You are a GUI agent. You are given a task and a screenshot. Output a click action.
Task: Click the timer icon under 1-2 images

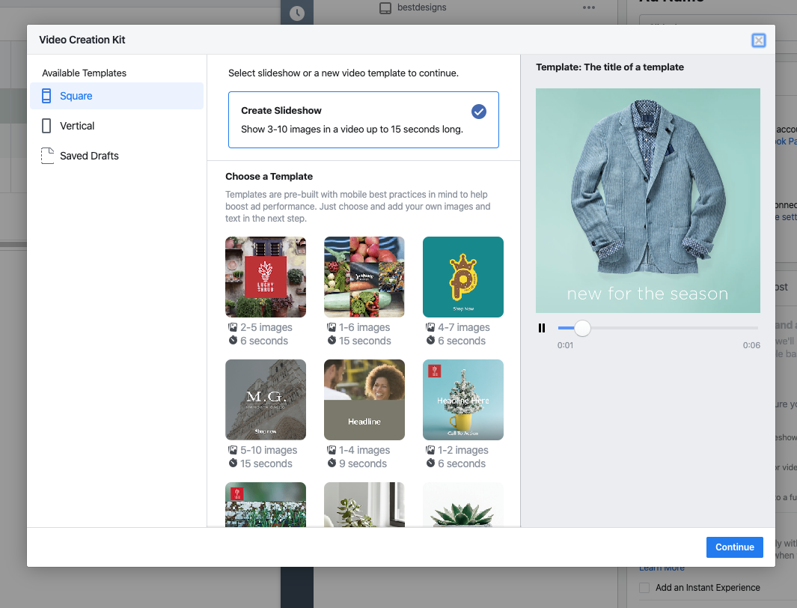point(430,463)
